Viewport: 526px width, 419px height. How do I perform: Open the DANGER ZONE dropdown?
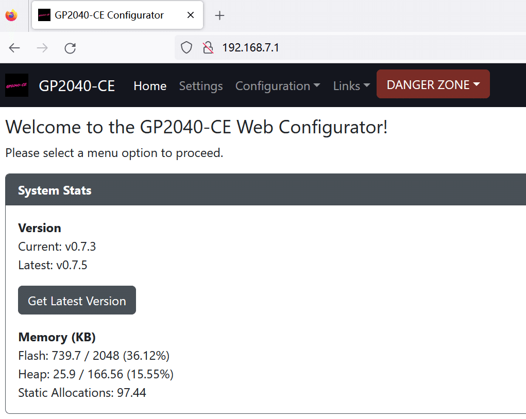pyautogui.click(x=433, y=84)
